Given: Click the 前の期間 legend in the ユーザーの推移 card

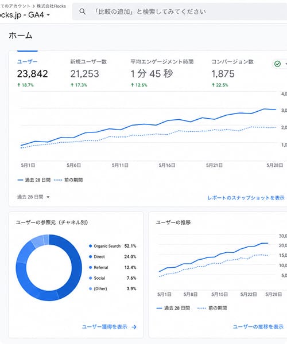Looking at the screenshot, I should pyautogui.click(x=212, y=308).
